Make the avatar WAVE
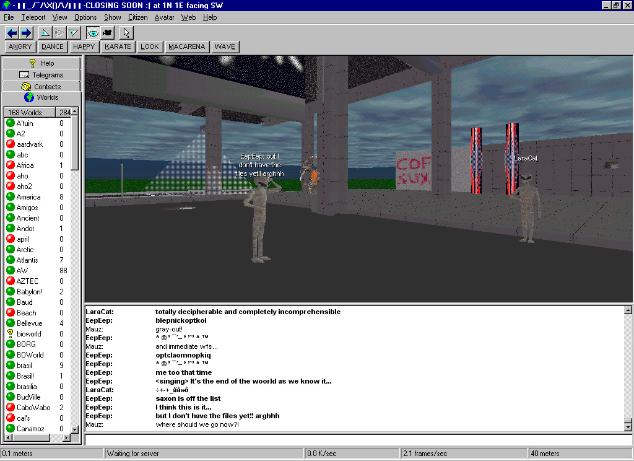The width and height of the screenshot is (634, 461). 225,46
